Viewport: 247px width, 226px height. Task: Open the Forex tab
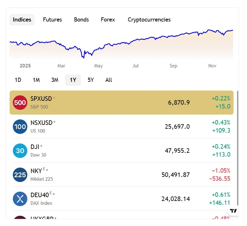click(108, 20)
